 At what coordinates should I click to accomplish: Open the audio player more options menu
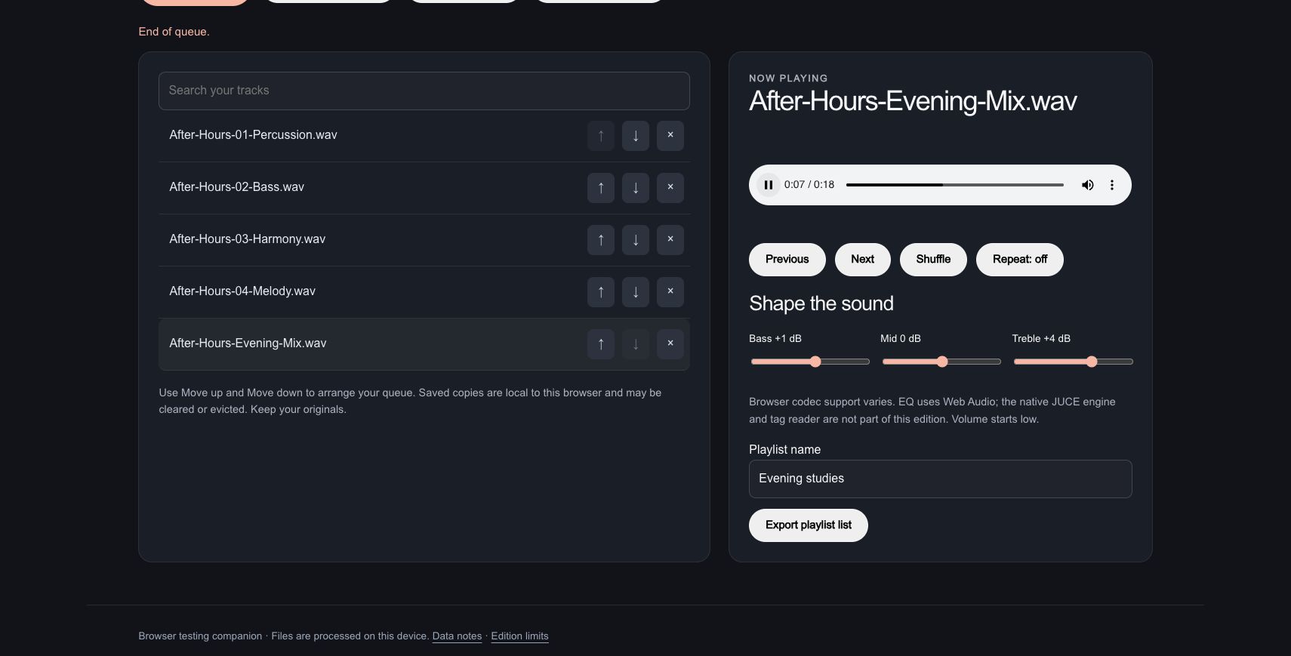click(1112, 185)
